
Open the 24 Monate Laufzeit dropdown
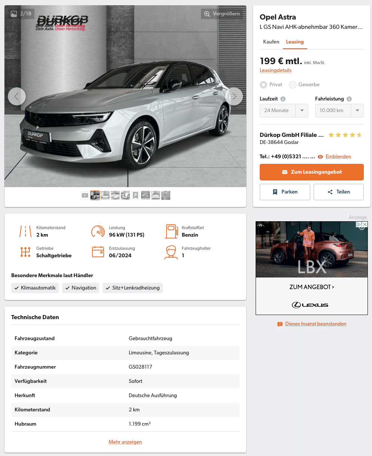[284, 111]
